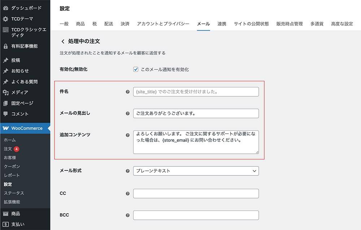Viewport: 361px width, 230px height.
Task: Click the WooCommerce logo icon
Action: pyautogui.click(x=5, y=128)
